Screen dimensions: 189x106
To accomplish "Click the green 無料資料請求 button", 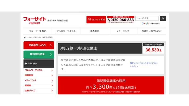I will pyautogui.click(x=39, y=55).
